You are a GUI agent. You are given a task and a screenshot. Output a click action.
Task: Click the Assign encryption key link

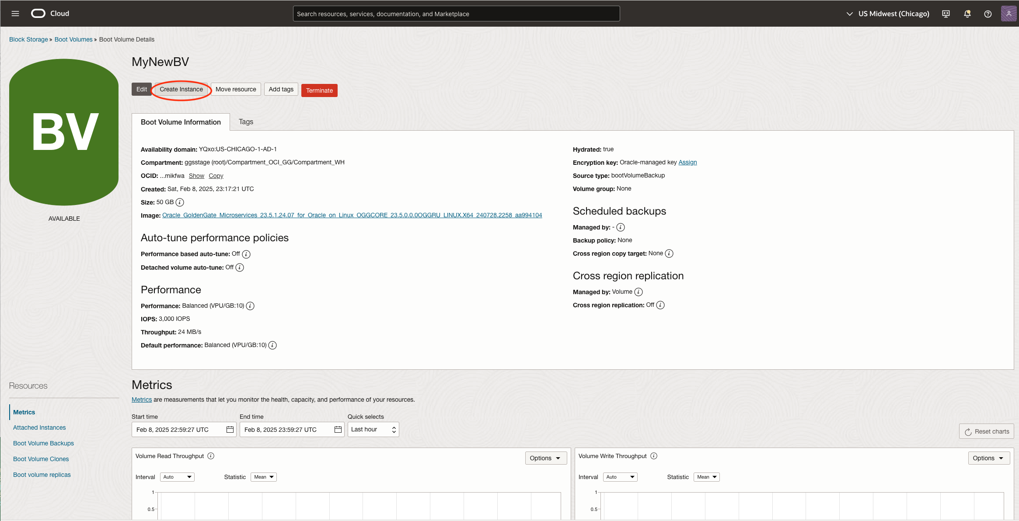click(687, 162)
